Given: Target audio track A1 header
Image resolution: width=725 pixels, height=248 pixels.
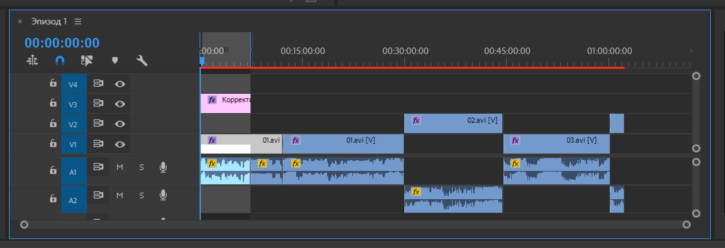Looking at the screenshot, I should 73,172.
